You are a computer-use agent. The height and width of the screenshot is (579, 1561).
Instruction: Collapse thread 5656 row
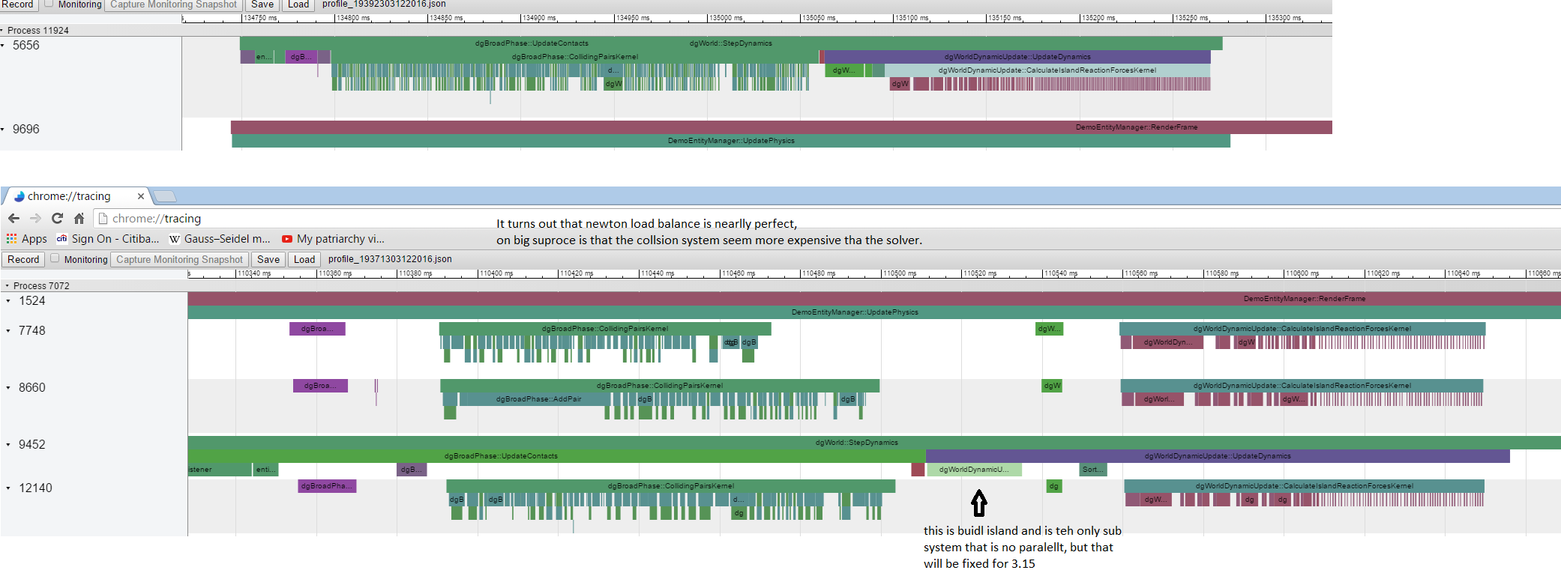[3, 46]
